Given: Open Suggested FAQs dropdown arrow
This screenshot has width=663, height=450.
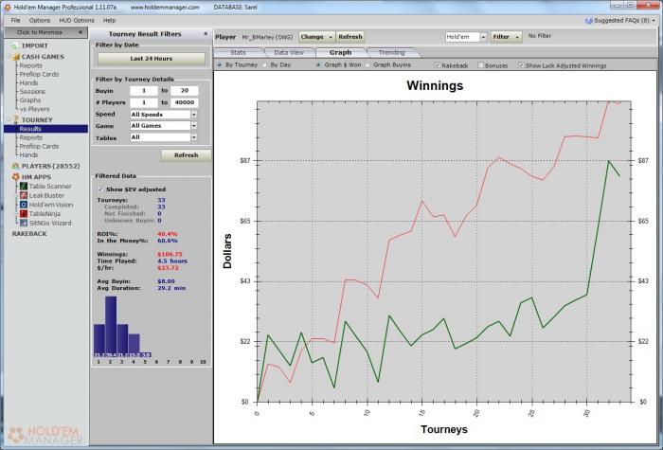Looking at the screenshot, I should point(654,20).
